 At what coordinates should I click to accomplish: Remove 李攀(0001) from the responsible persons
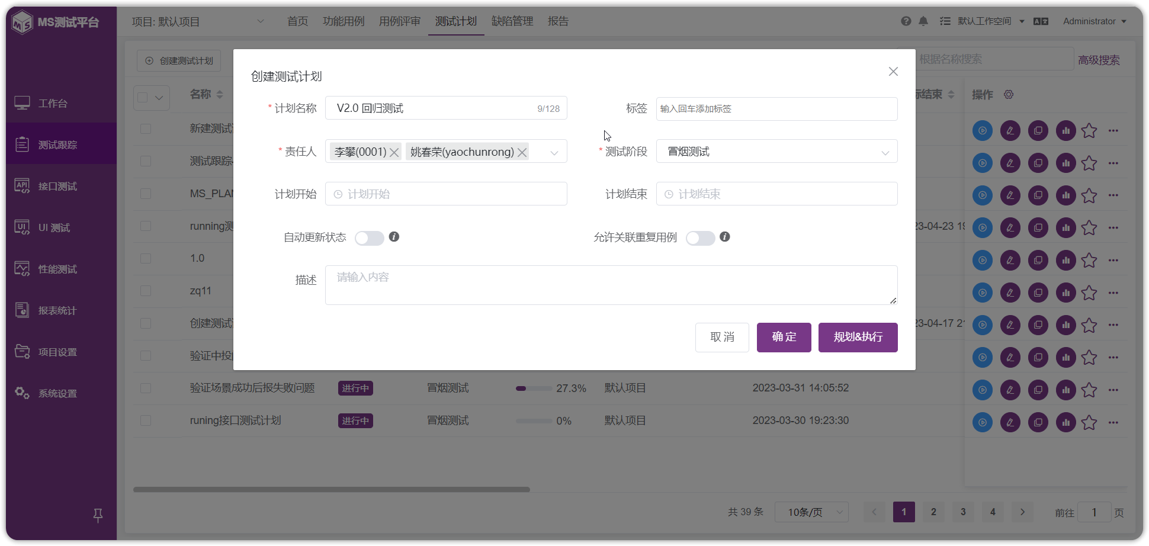(x=394, y=152)
